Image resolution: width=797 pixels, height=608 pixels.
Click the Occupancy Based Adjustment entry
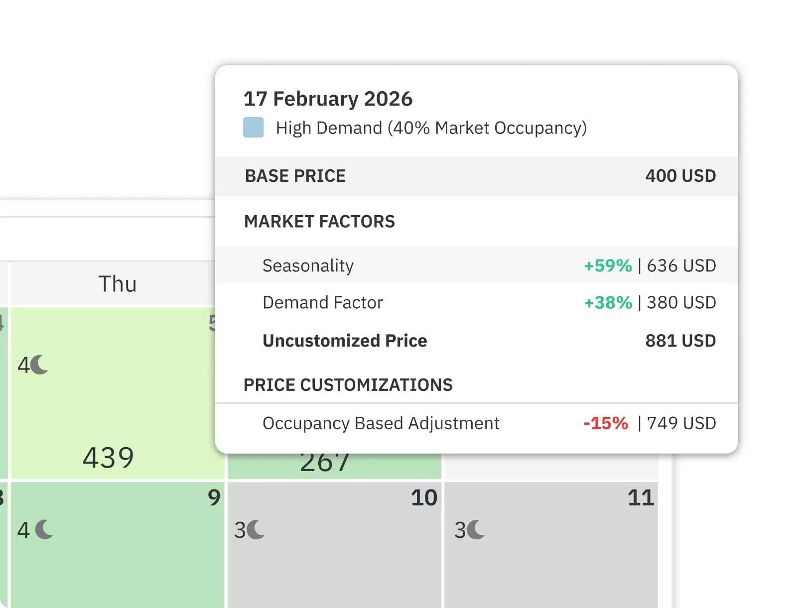[381, 423]
